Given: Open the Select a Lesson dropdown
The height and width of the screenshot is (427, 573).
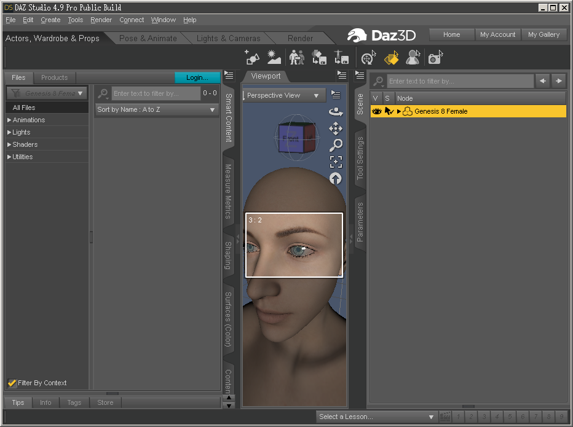Looking at the screenshot, I should 376,417.
